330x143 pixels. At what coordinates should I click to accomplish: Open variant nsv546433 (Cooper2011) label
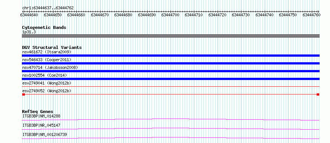point(47,60)
